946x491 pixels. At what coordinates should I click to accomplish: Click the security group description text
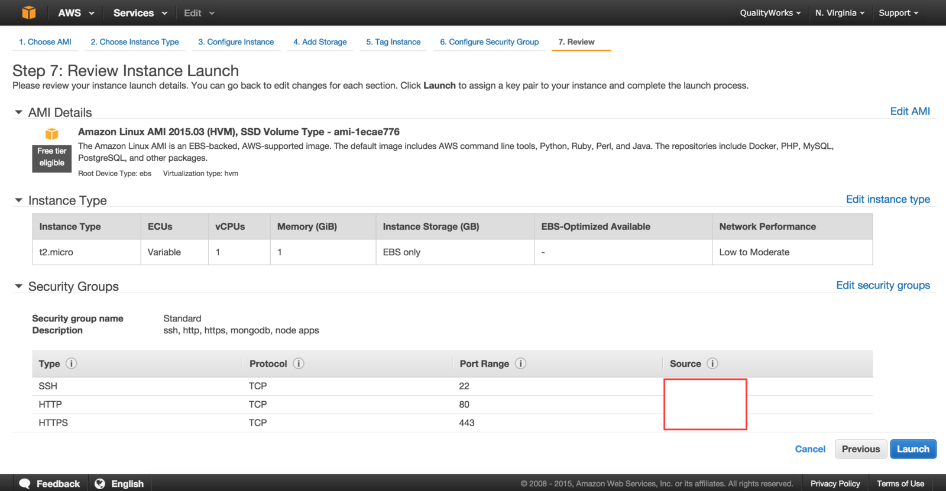click(x=241, y=330)
